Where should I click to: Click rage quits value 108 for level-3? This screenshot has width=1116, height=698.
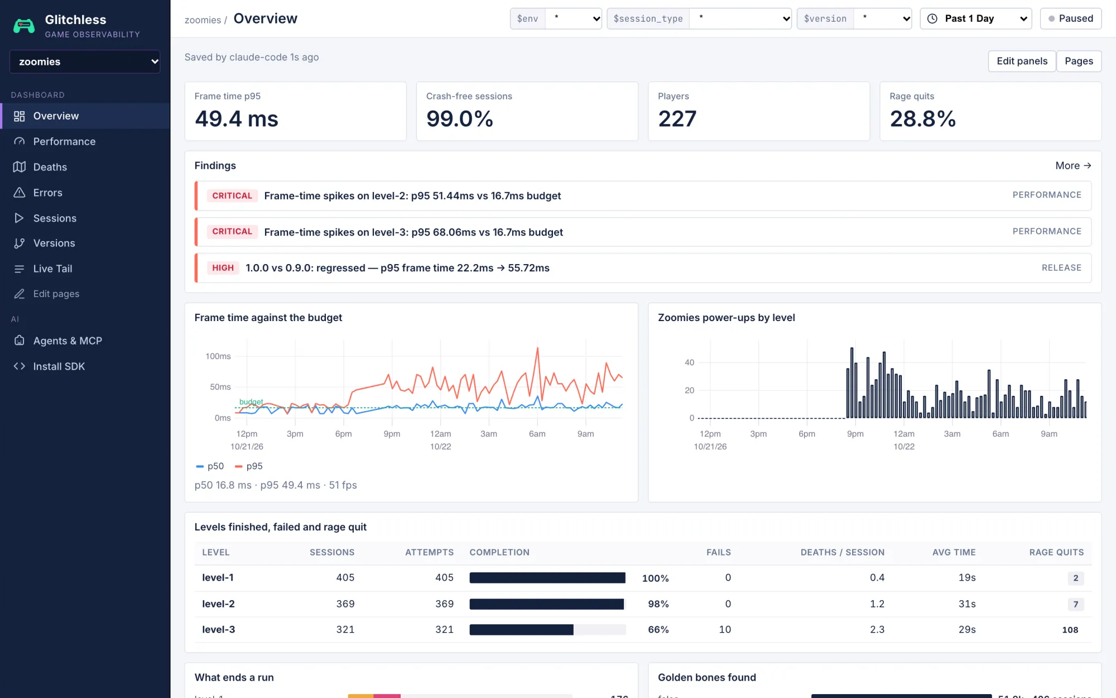point(1070,630)
